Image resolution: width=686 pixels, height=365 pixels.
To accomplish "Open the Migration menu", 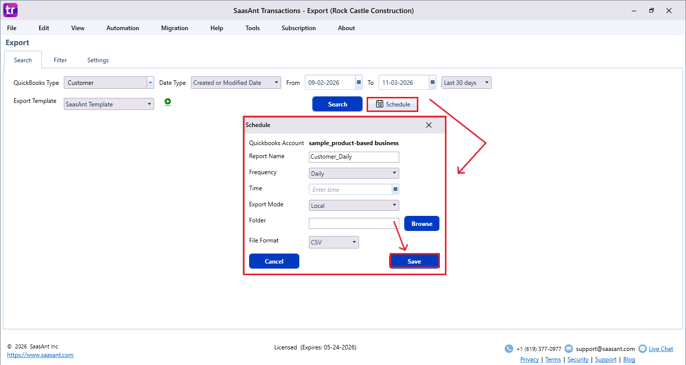I will coord(175,28).
